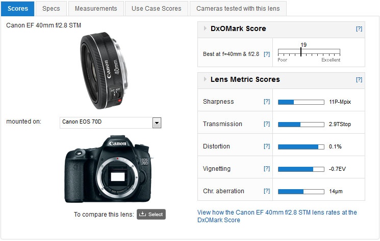Open the Measurements tab
The image size is (380, 241).
pos(96,9)
